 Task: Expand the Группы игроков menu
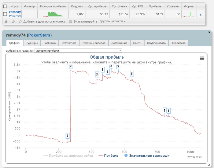113,21
